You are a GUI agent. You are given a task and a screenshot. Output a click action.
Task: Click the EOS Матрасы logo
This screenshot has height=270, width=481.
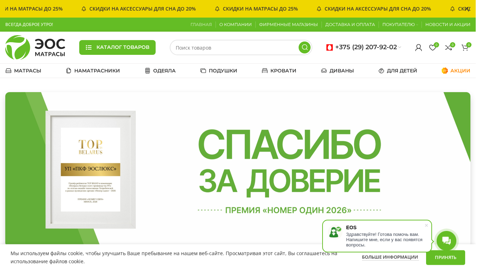[35, 47]
